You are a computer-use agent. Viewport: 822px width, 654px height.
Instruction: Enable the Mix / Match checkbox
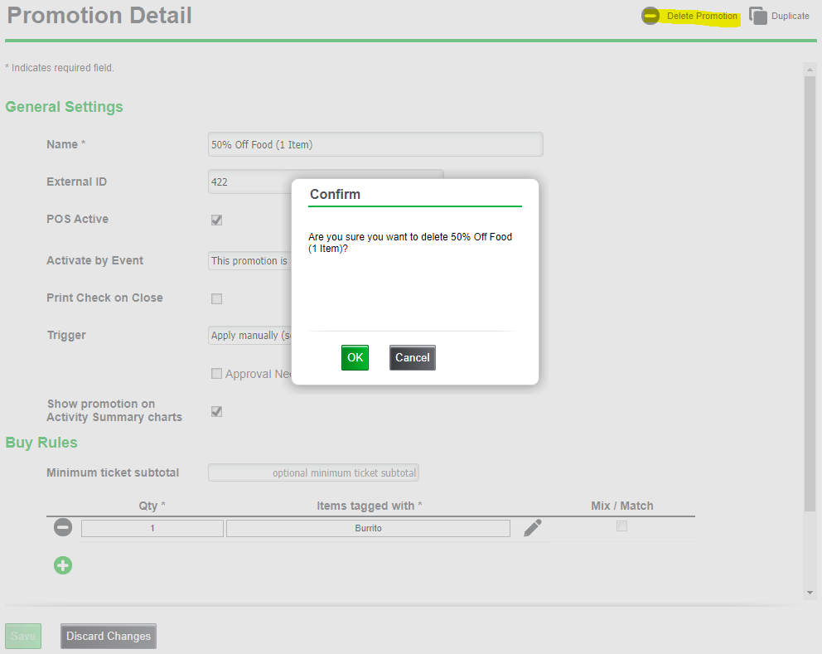[621, 526]
